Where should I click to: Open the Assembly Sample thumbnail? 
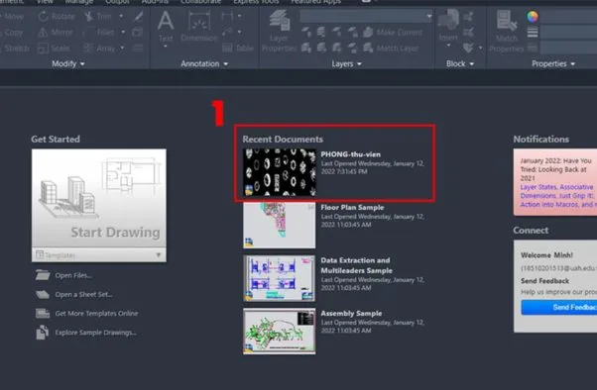[280, 331]
